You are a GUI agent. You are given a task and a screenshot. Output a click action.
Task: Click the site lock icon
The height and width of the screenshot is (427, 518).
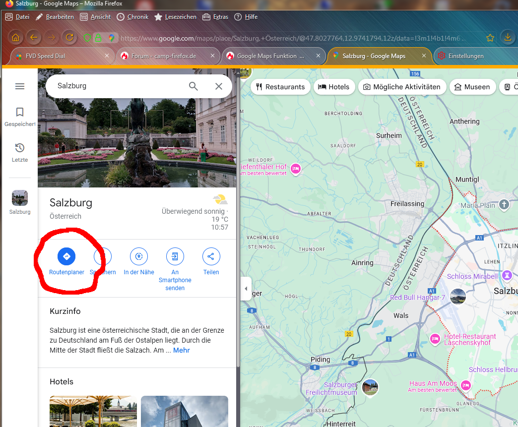98,38
